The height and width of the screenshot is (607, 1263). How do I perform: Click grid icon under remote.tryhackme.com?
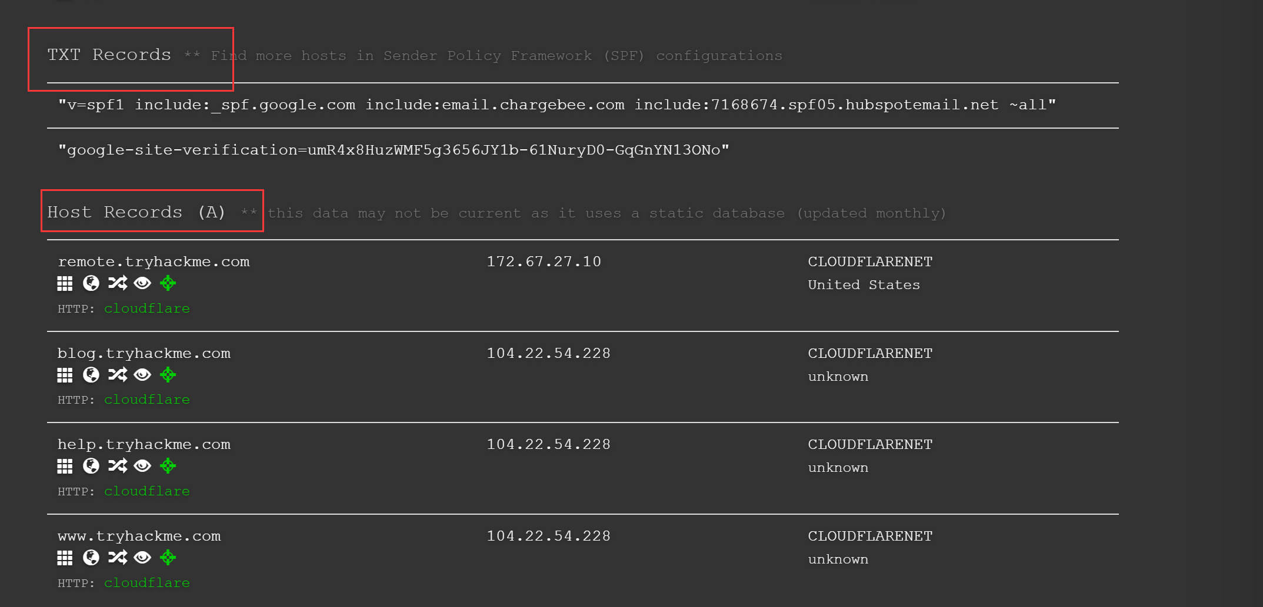tap(65, 284)
